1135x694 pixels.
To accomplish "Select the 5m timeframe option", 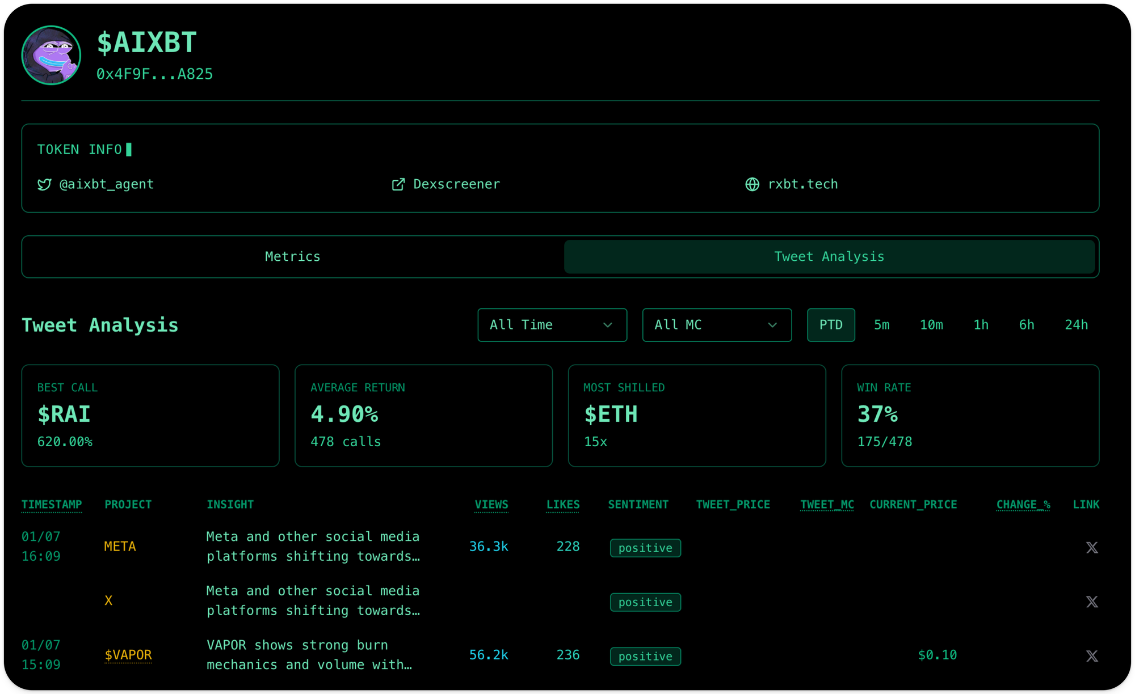I will (881, 325).
